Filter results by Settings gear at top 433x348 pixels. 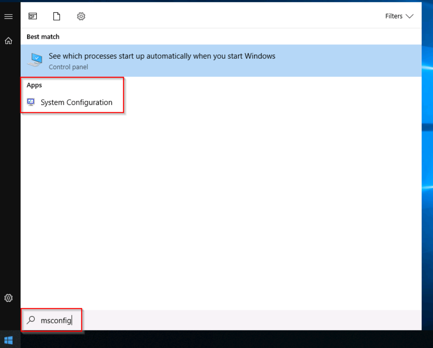coord(81,16)
